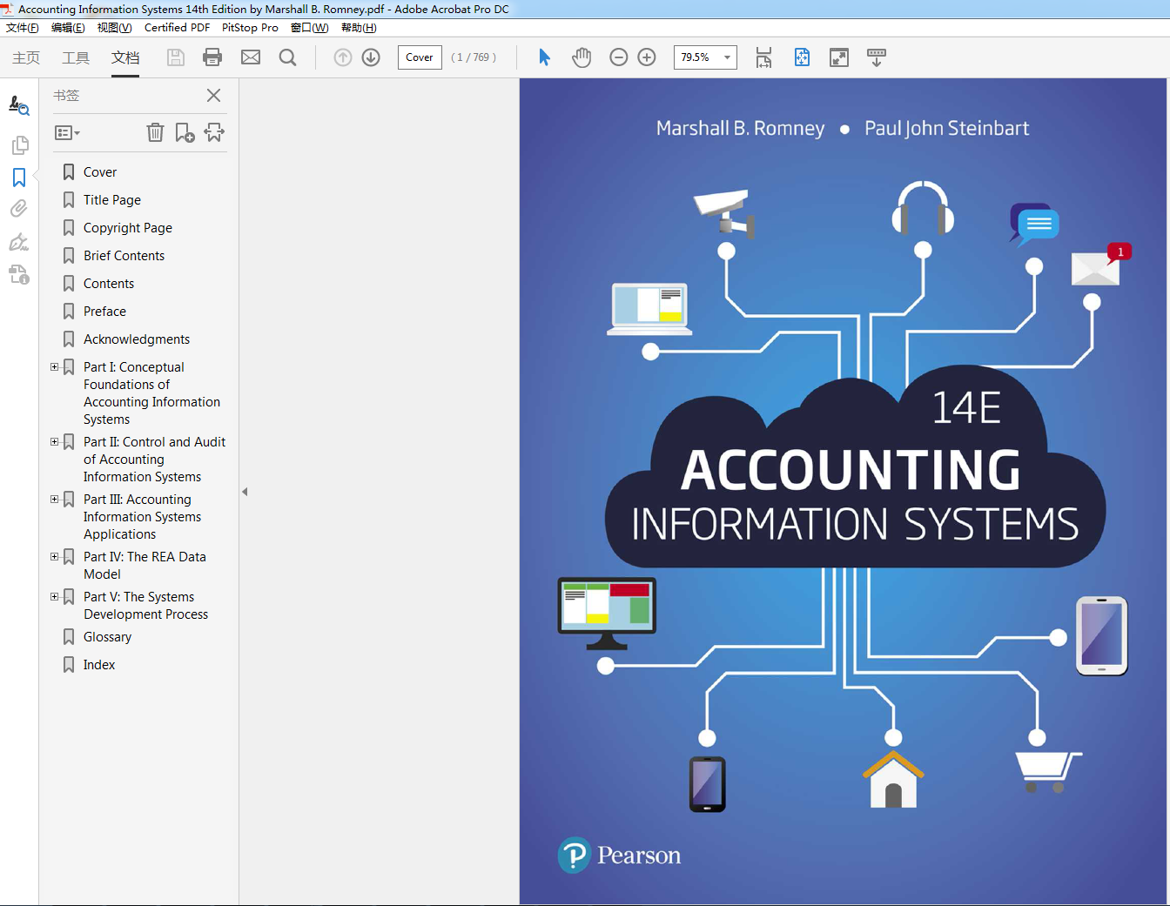
Task: Open the 帮助(H) menu
Action: 359,28
